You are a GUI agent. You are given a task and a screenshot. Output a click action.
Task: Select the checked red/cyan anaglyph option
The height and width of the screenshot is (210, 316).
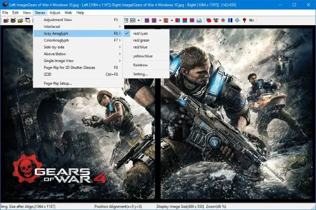(x=146, y=34)
